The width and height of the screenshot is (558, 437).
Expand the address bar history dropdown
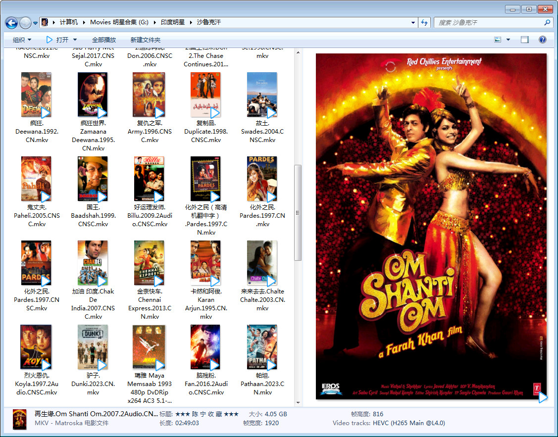413,22
